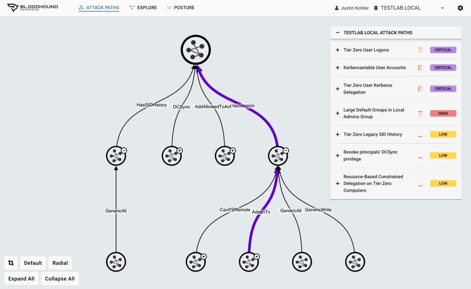Click the trend indicator for Large Default Groups row

(420, 113)
